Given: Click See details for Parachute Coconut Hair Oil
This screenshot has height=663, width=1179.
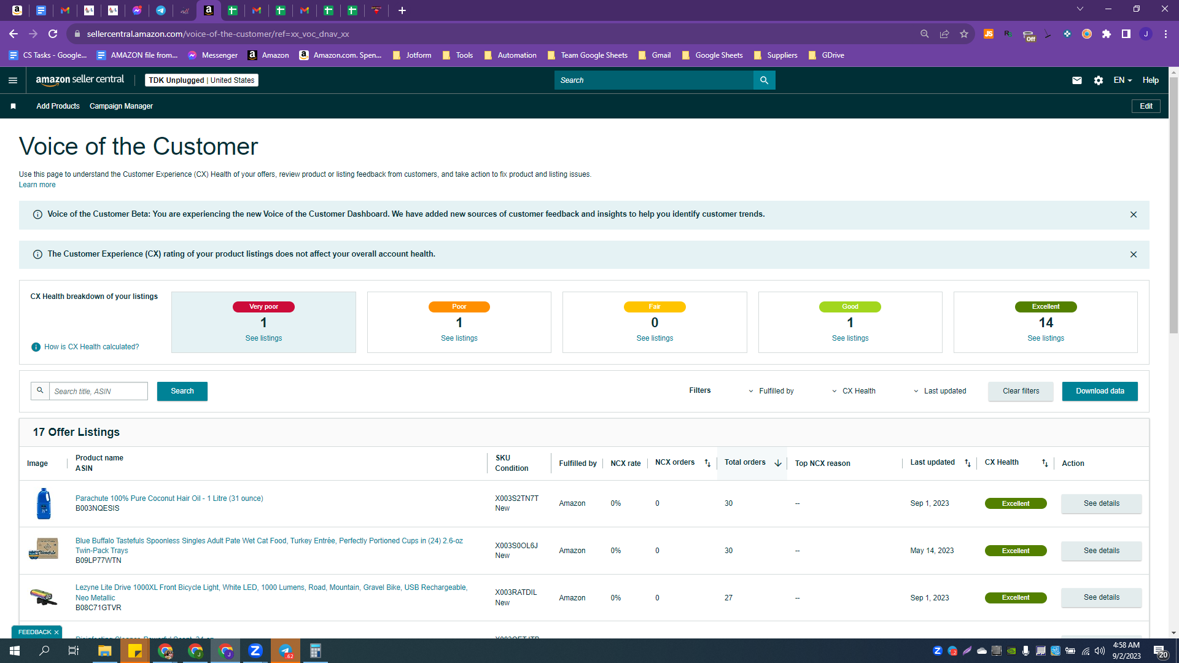Looking at the screenshot, I should [x=1101, y=504].
